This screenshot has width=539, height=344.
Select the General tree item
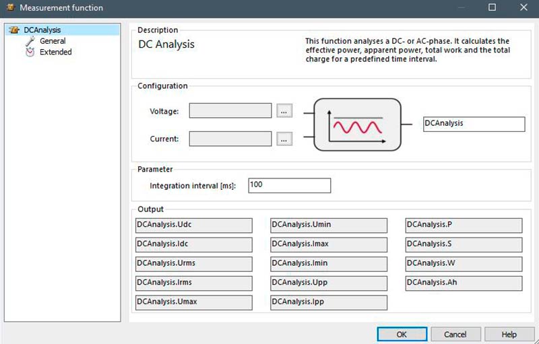(53, 41)
